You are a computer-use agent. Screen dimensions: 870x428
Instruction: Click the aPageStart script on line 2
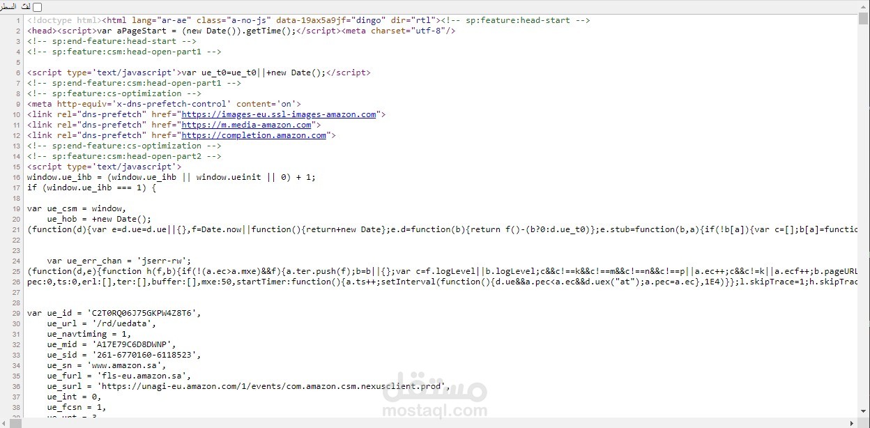198,31
